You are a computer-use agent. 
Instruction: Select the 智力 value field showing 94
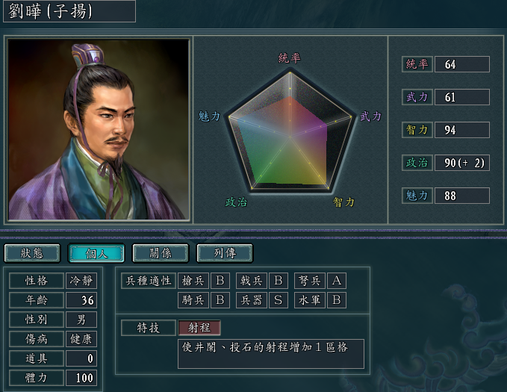click(x=462, y=130)
